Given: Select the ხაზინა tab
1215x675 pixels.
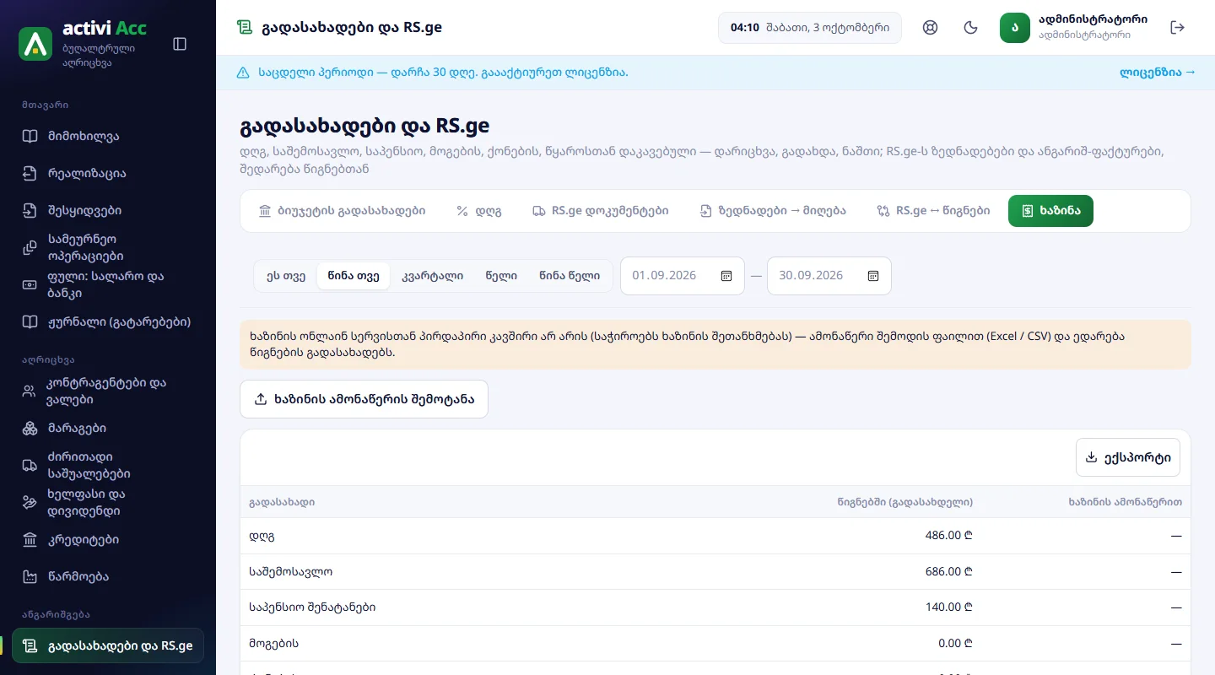Looking at the screenshot, I should coord(1050,211).
